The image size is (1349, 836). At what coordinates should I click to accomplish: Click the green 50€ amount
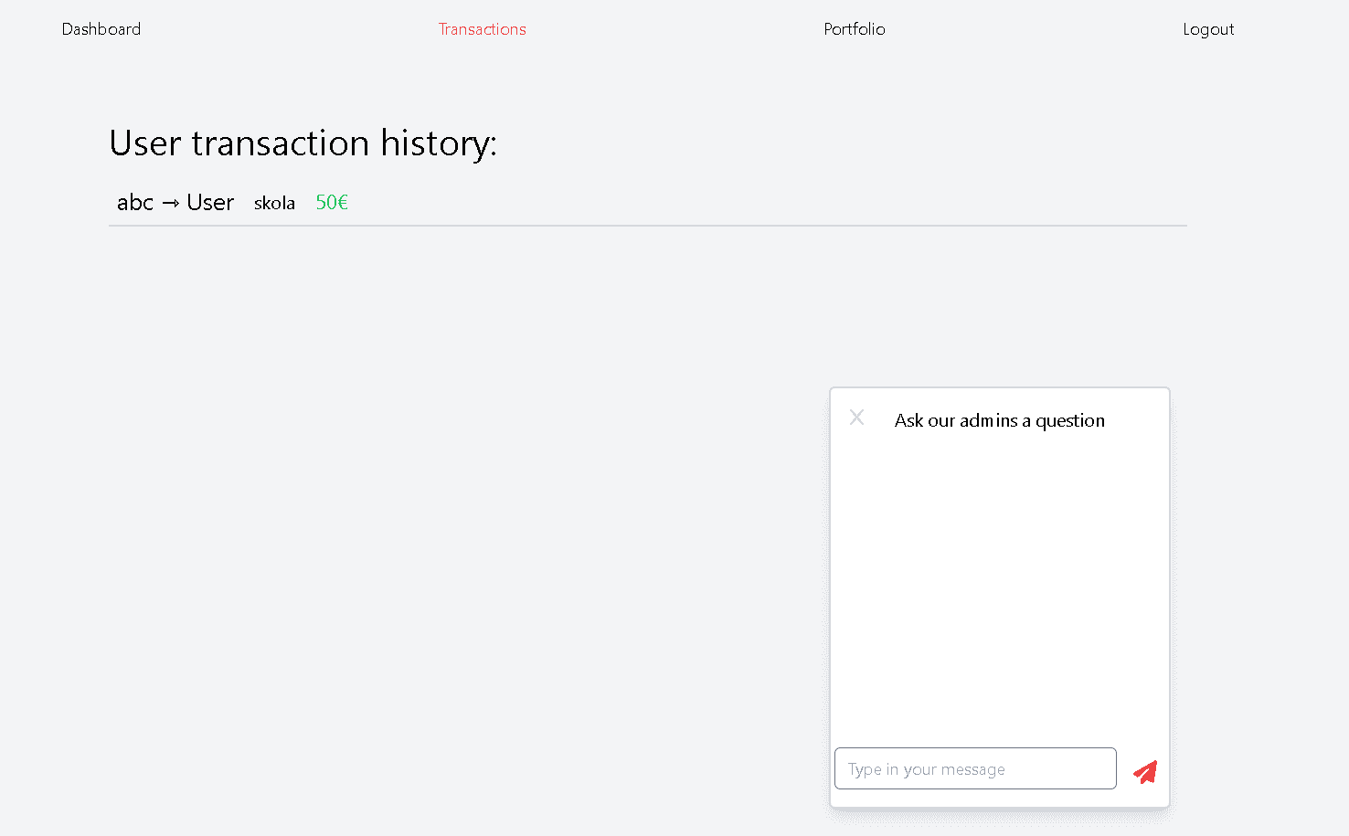point(332,203)
